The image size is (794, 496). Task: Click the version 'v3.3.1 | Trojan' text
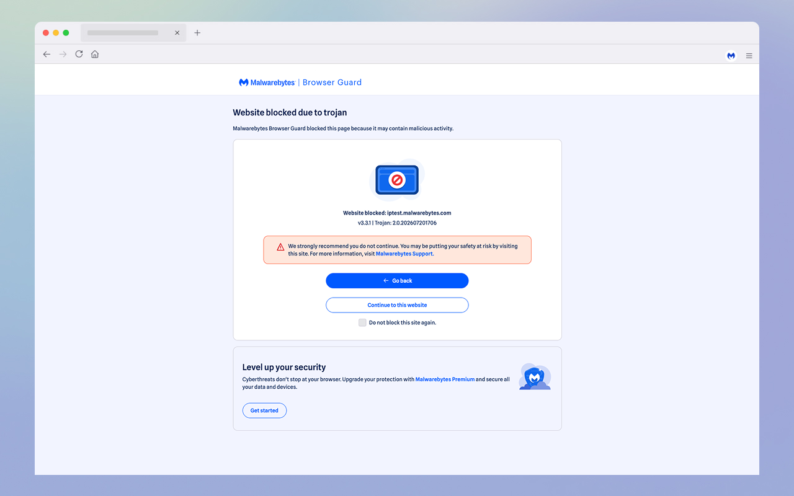(x=397, y=223)
